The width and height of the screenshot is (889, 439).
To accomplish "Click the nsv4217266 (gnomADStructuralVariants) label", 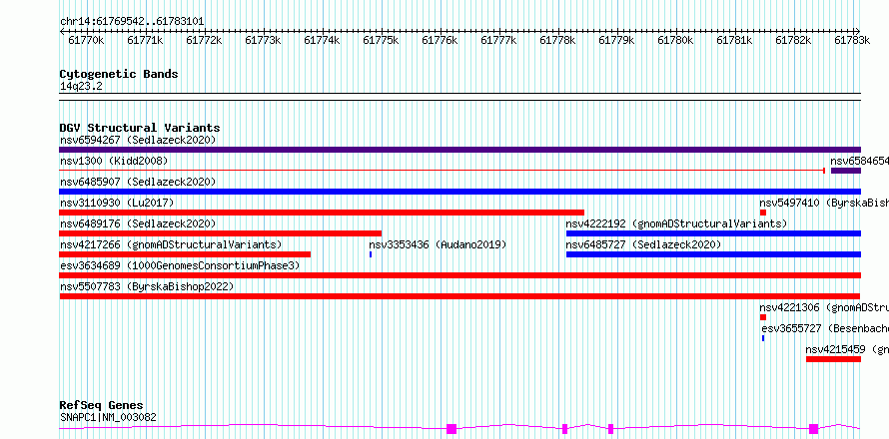I will [x=171, y=244].
